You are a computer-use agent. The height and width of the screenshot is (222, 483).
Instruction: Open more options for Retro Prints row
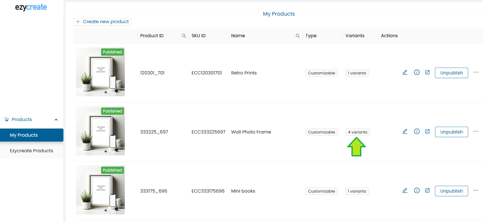[476, 72]
